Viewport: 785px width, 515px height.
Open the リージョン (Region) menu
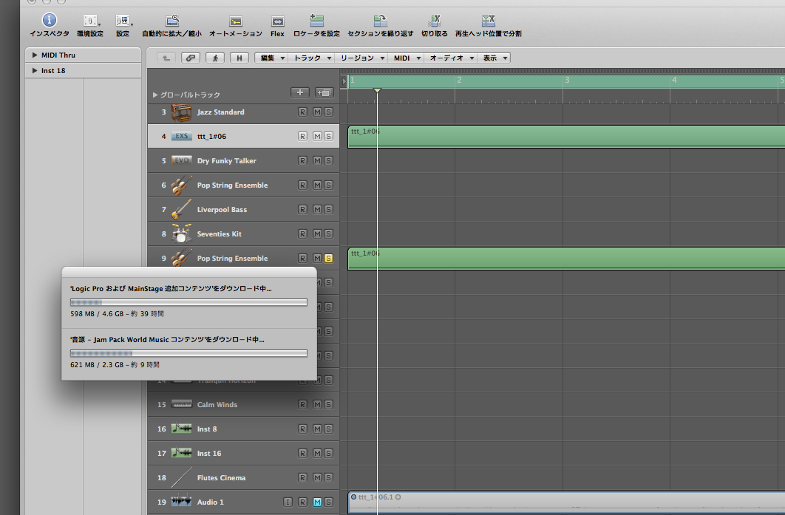tap(361, 58)
